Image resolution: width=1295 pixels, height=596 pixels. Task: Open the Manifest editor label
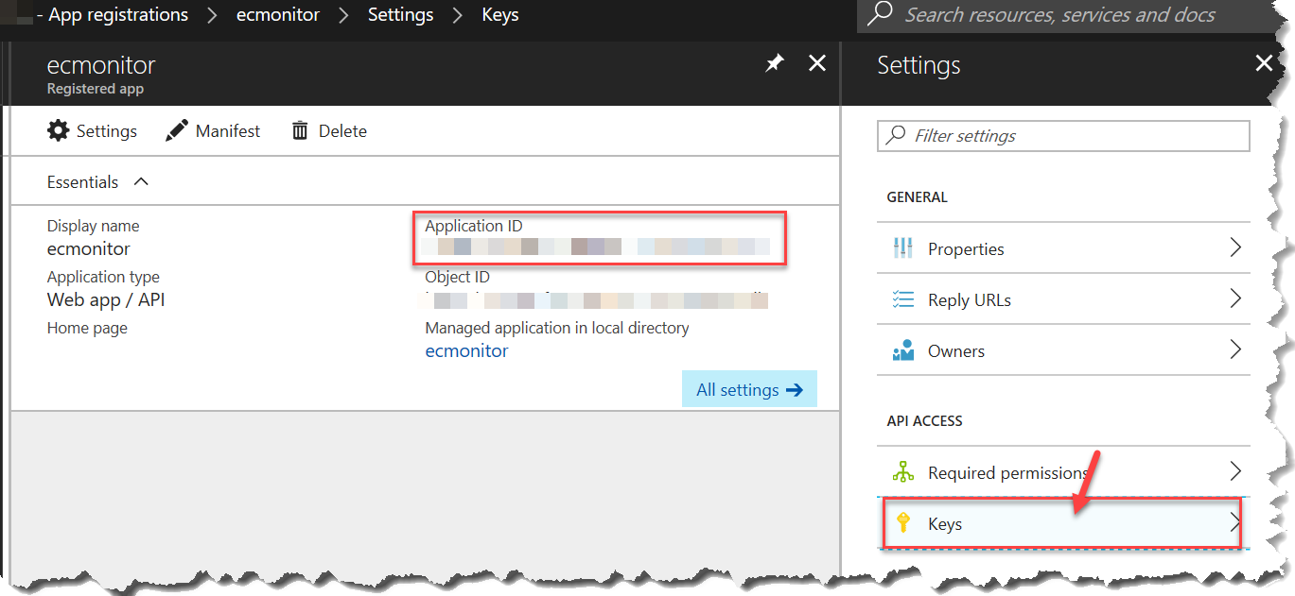pos(228,131)
